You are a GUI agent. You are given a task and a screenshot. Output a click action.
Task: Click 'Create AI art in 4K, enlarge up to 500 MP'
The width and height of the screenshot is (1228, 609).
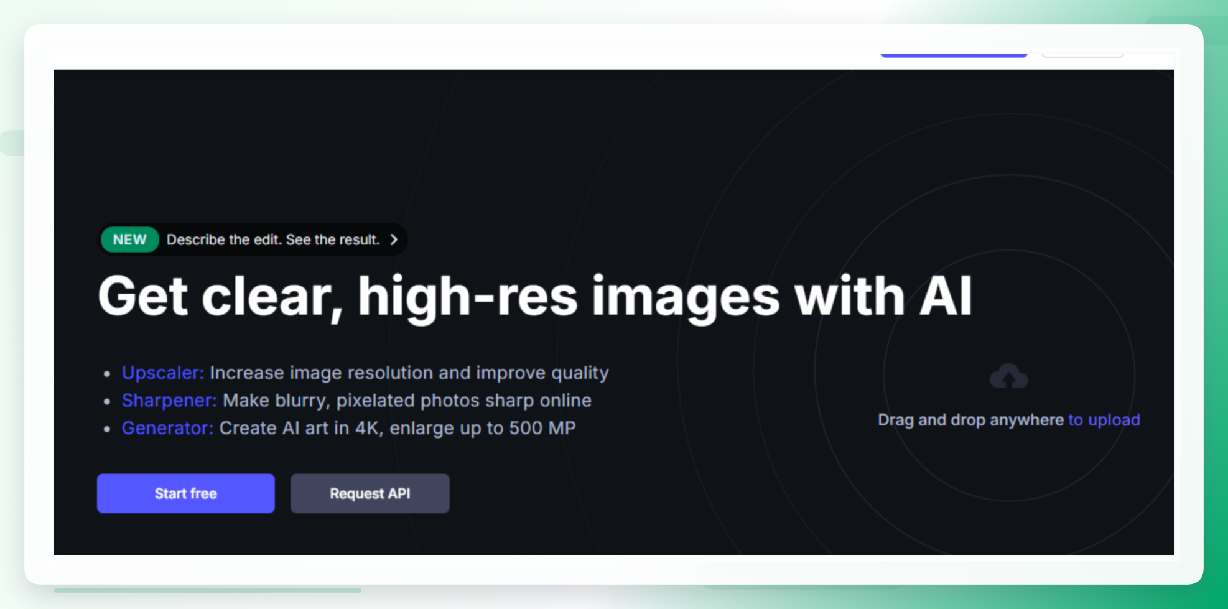click(398, 428)
